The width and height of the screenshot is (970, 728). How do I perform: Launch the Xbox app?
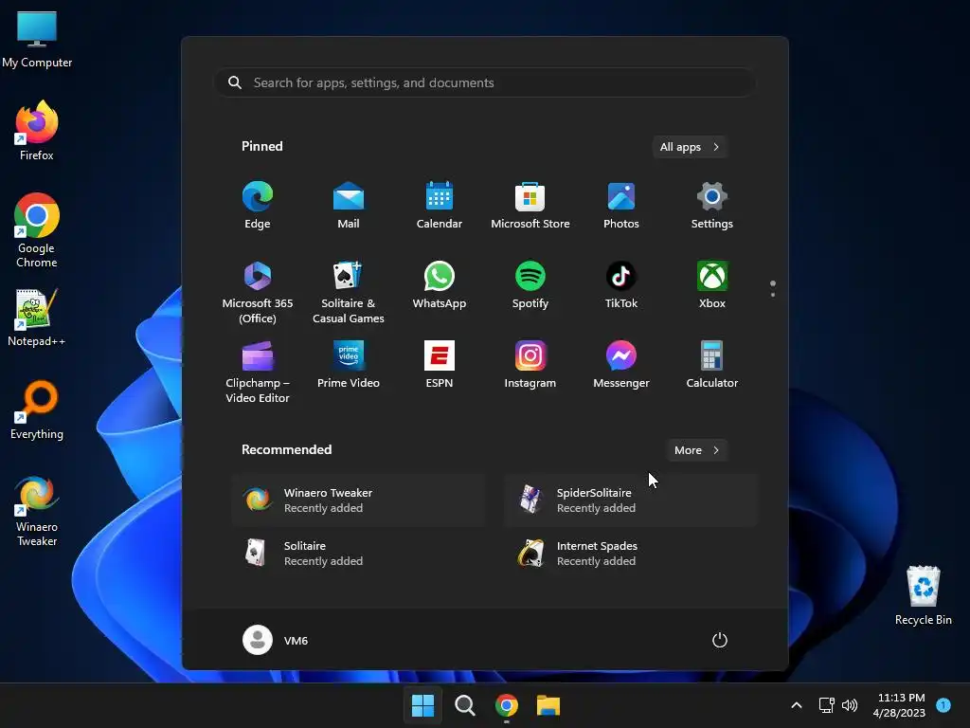click(x=712, y=284)
